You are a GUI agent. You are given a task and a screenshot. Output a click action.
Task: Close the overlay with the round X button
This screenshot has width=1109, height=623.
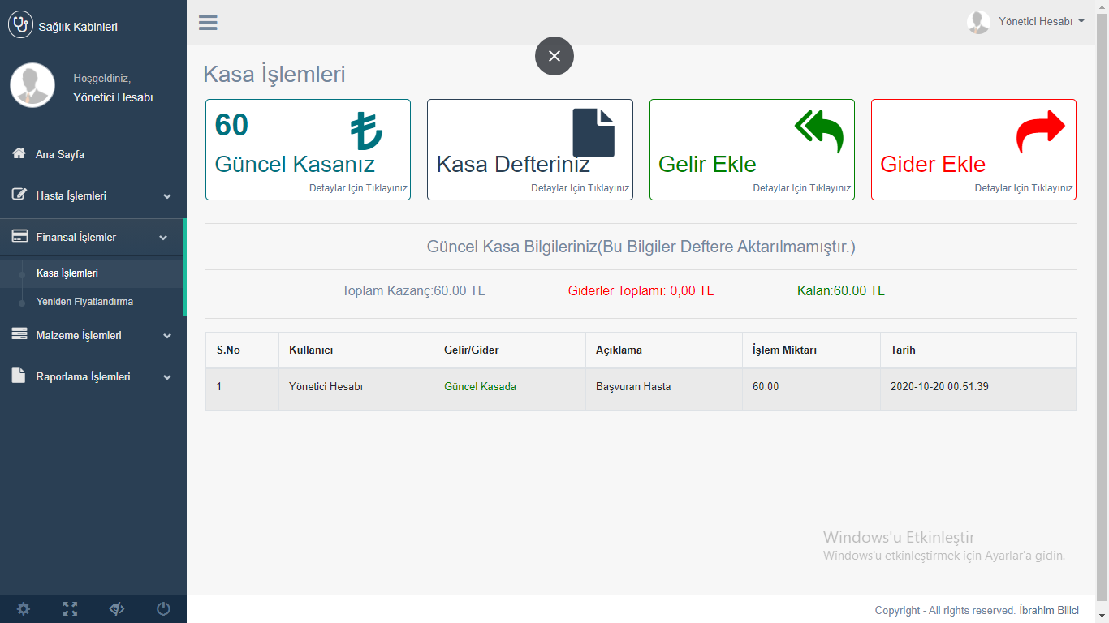pos(554,56)
